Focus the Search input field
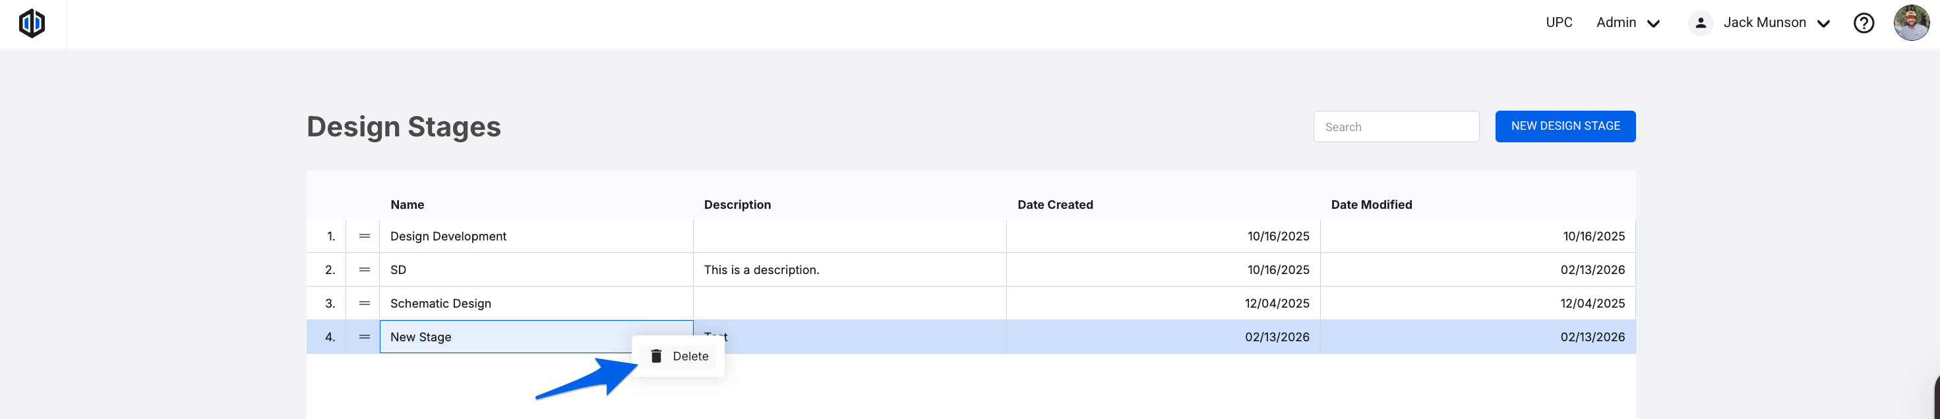The image size is (1940, 419). click(x=1396, y=127)
